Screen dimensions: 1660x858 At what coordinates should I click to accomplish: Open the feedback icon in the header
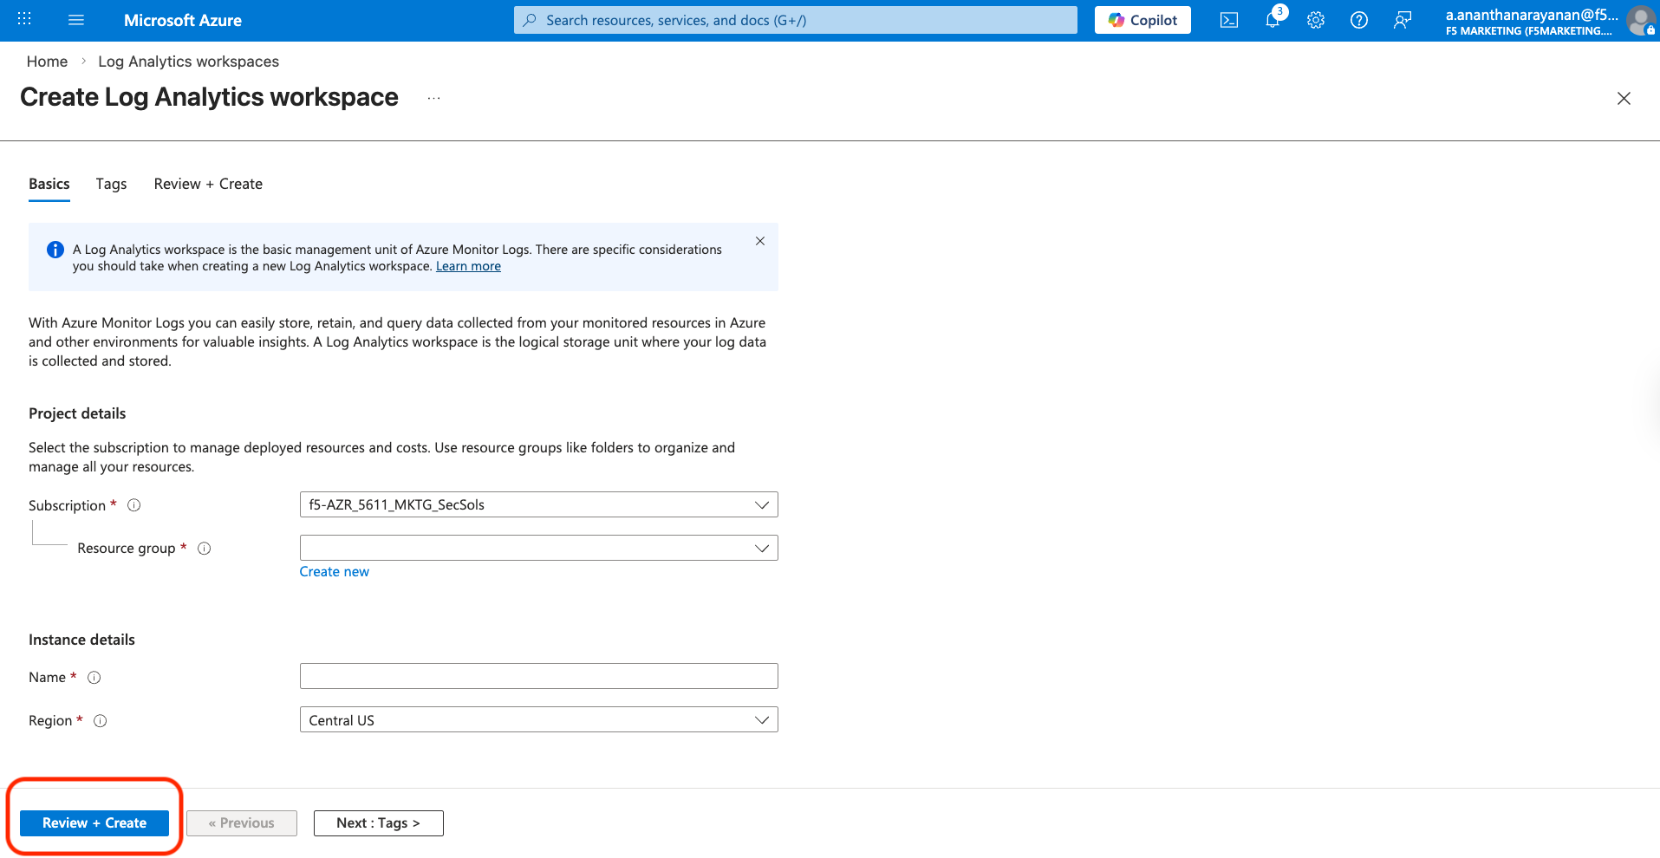(1403, 20)
